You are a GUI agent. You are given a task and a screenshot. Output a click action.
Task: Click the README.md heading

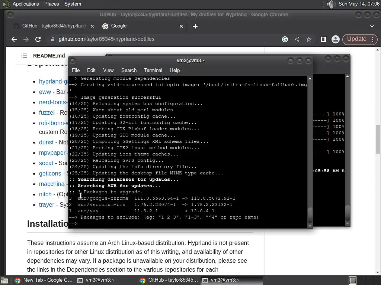pos(49,56)
